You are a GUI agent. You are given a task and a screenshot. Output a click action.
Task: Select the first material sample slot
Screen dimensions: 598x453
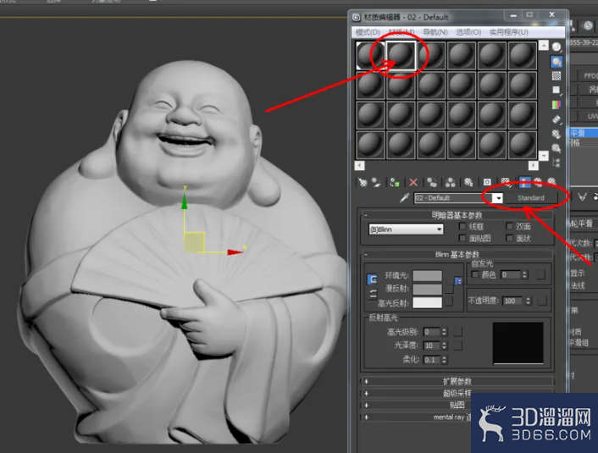tap(370, 55)
